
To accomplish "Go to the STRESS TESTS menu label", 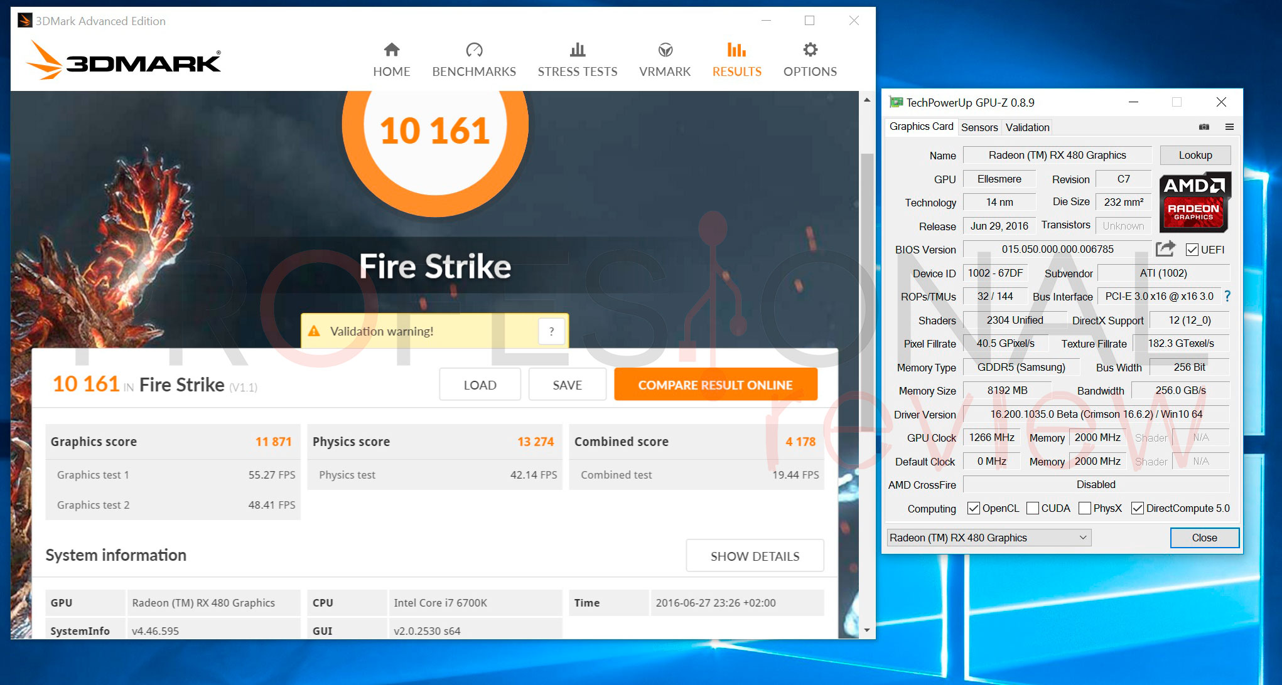I will coord(578,72).
